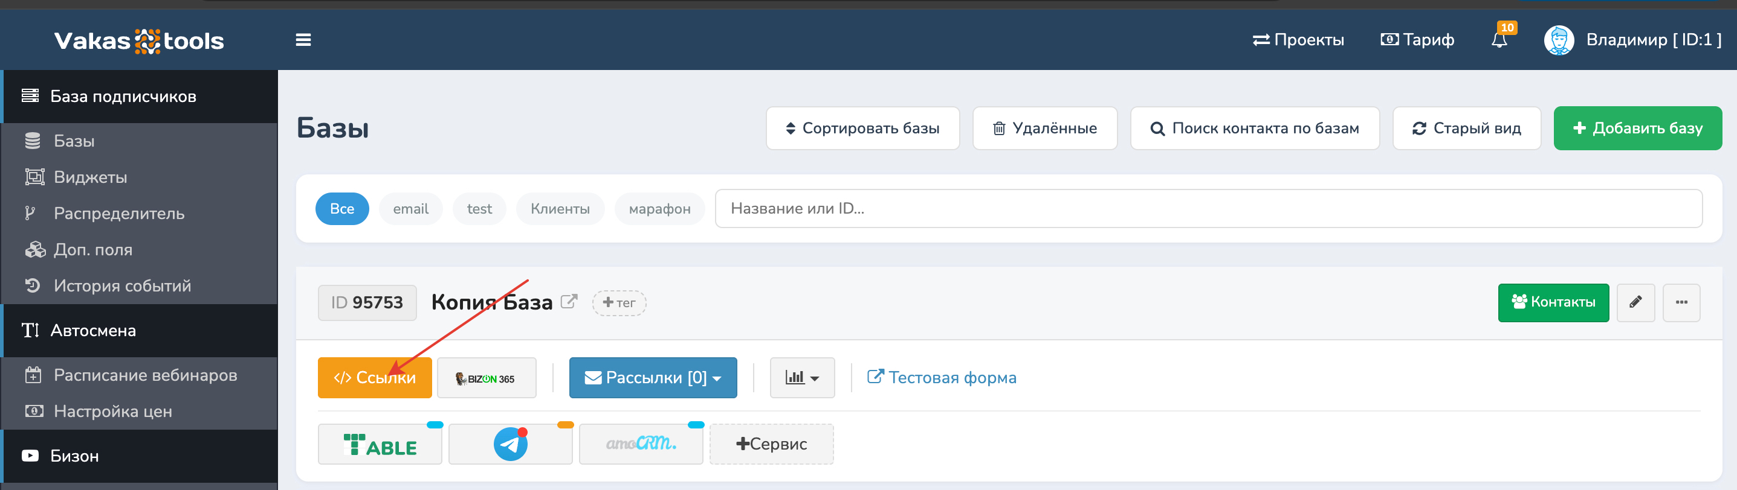
Task: Open Сортировать базы sorting control
Action: (x=862, y=129)
